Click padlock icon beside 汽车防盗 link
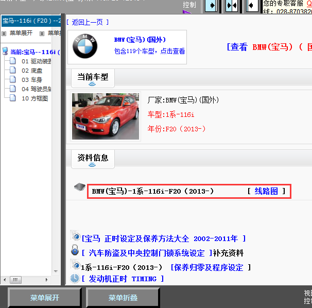312x308 pixels. click(75, 250)
